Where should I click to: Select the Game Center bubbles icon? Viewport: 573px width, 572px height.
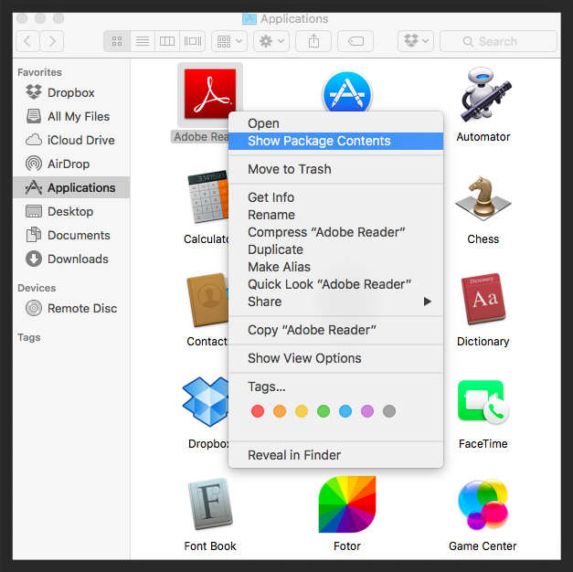pos(483,504)
